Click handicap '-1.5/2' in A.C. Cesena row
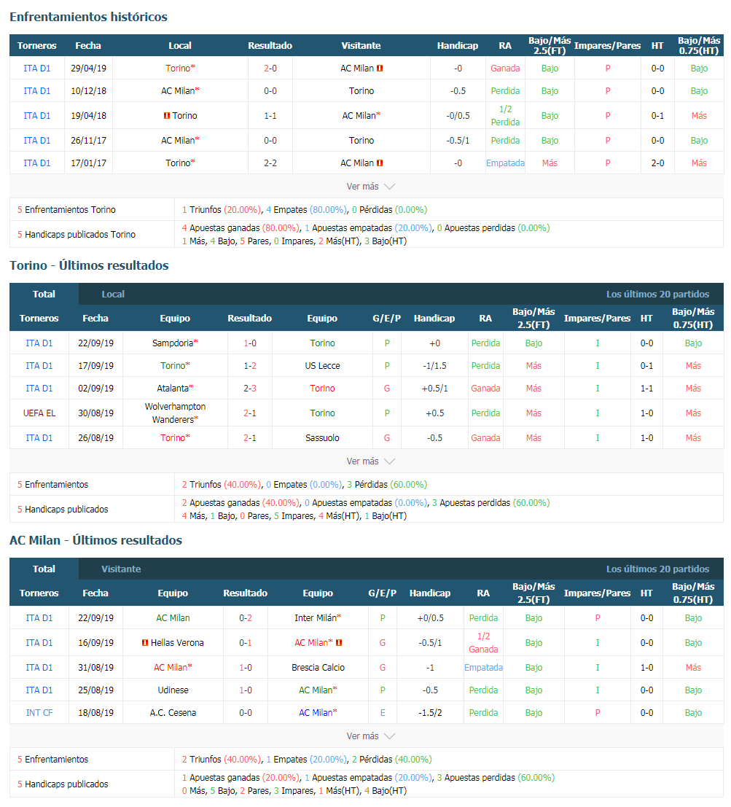Image resolution: width=731 pixels, height=807 pixels. (x=430, y=712)
